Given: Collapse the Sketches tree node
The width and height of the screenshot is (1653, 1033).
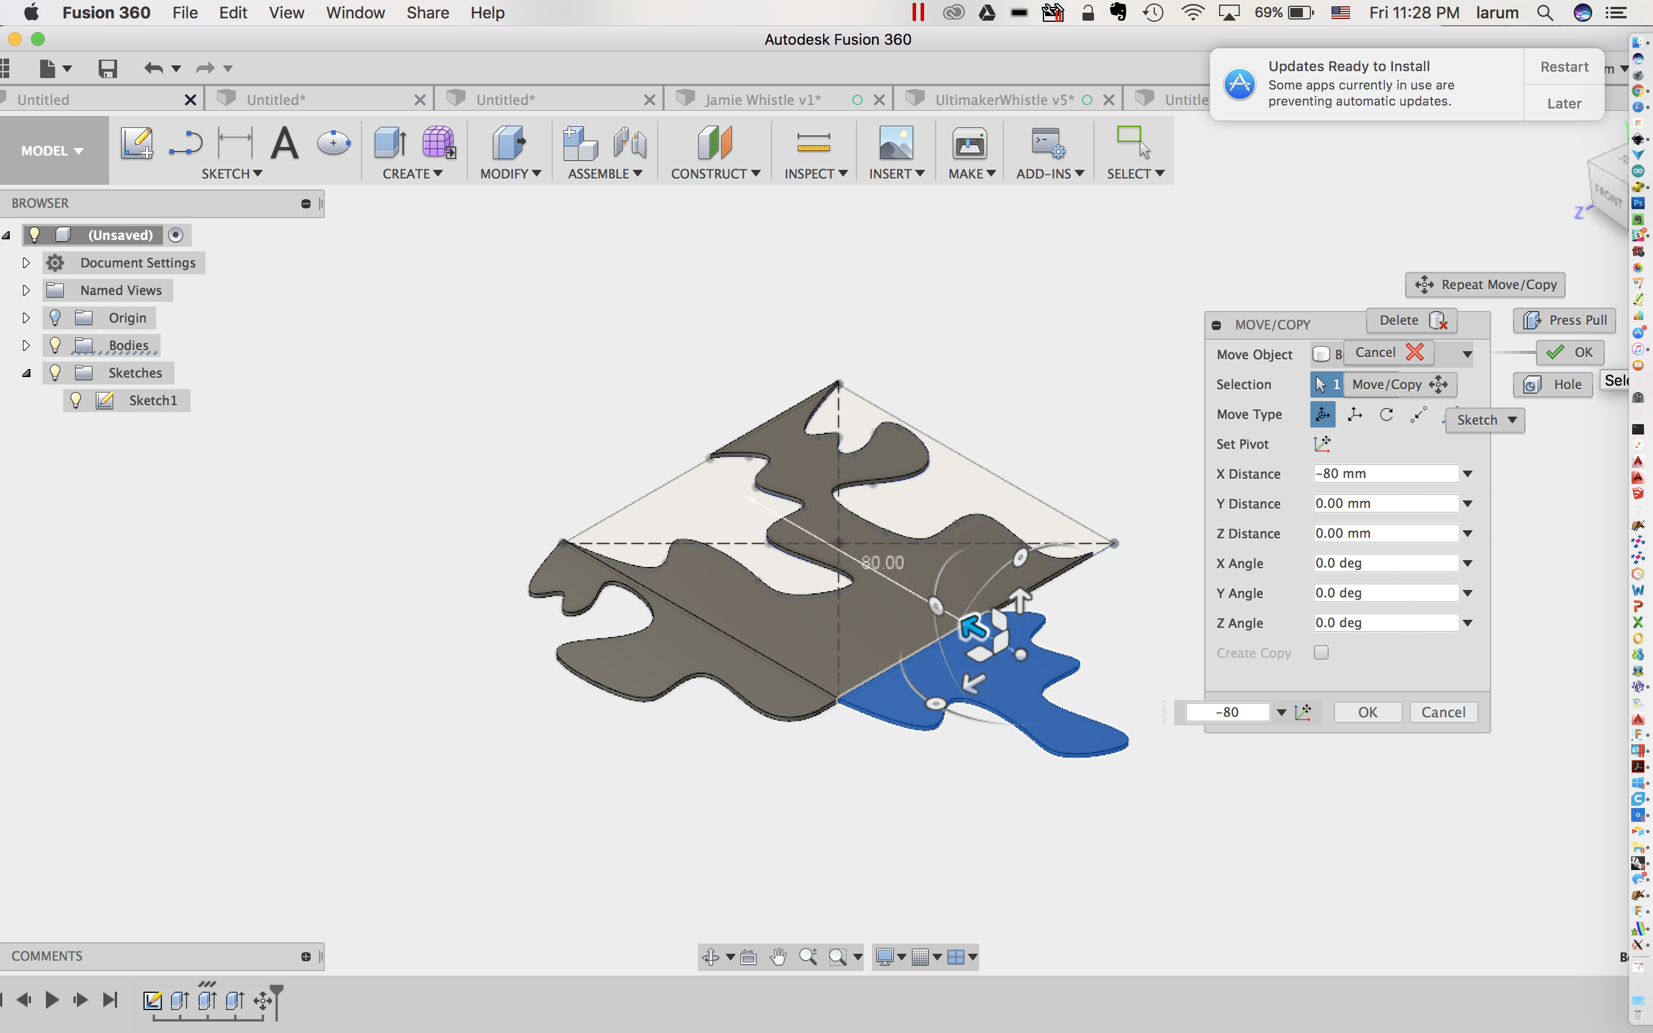Looking at the screenshot, I should [x=26, y=373].
